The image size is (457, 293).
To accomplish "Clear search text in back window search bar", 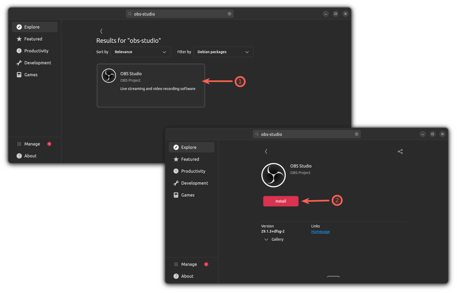I will [230, 14].
